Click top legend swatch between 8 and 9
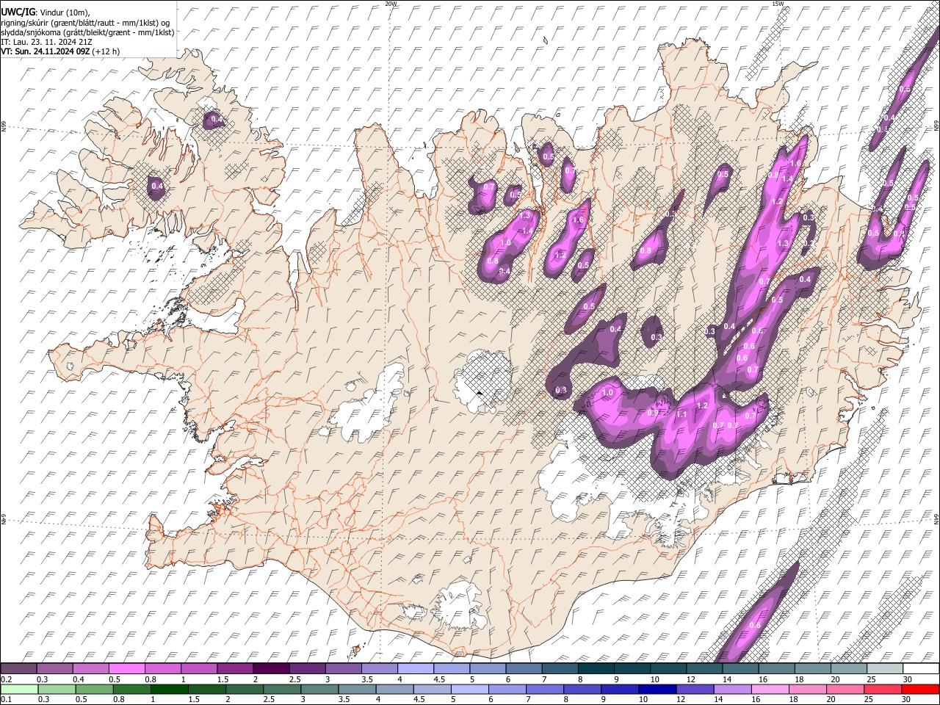The width and height of the screenshot is (940, 705). coord(595,668)
